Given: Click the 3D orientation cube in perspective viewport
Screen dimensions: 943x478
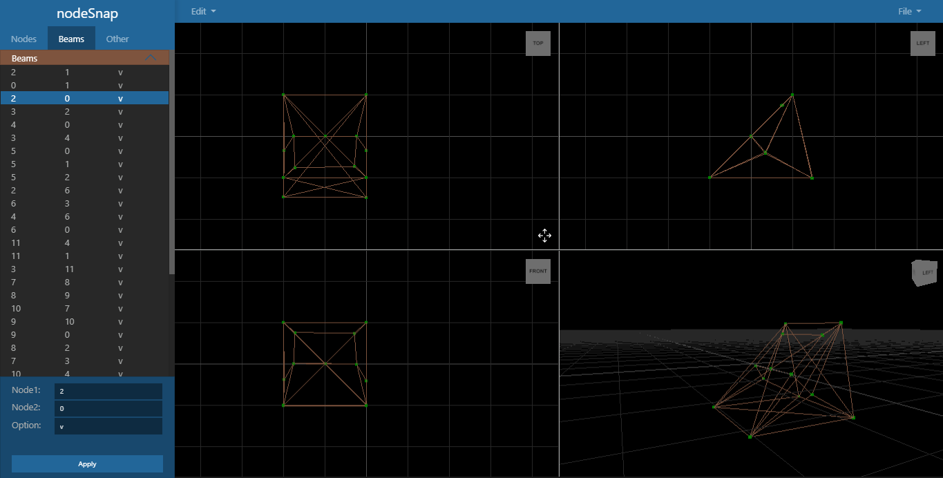Looking at the screenshot, I should [x=924, y=272].
